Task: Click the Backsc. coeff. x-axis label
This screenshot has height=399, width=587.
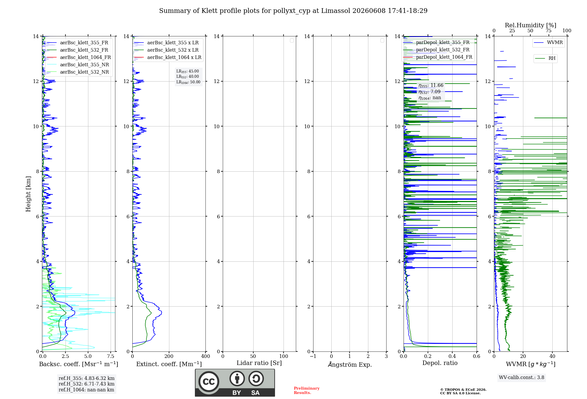Action: 79,364
